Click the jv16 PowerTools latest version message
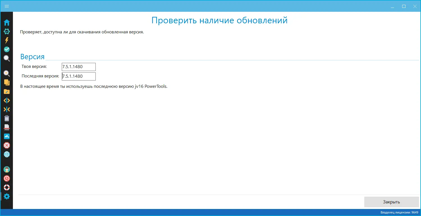Screen dimensions: 421x216 pyautogui.click(x=94, y=86)
